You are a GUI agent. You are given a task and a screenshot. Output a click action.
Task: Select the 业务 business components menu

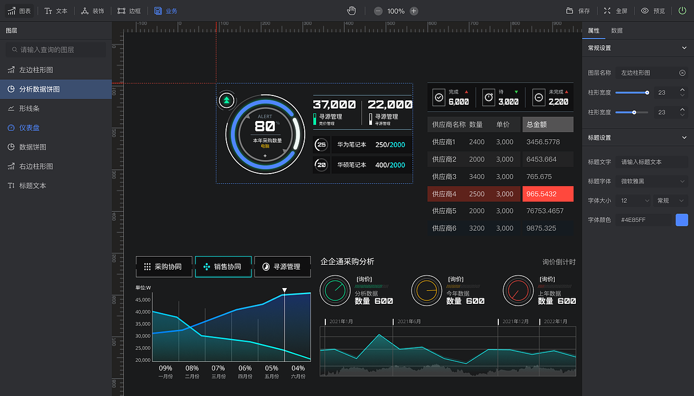click(165, 11)
